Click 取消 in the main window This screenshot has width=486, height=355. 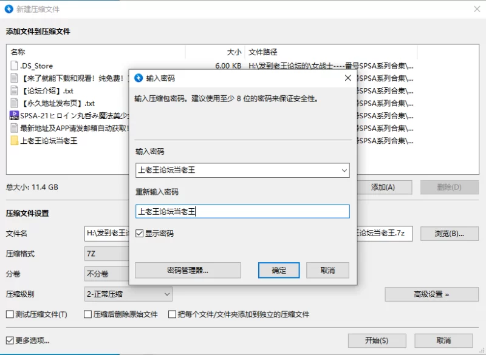443,340
